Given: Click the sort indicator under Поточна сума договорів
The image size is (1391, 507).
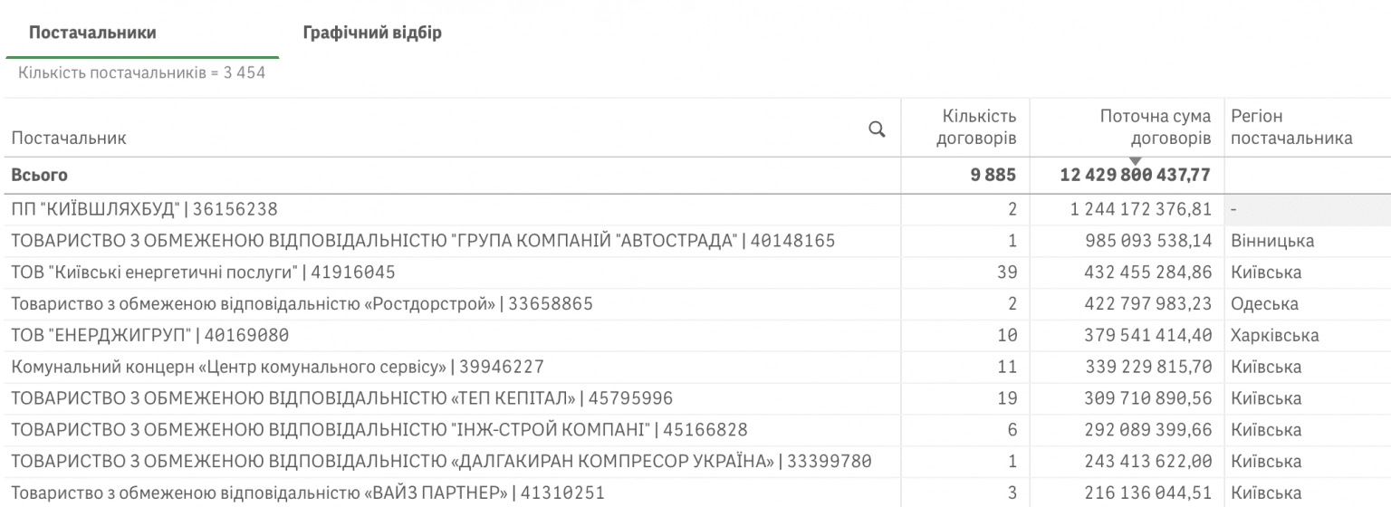Looking at the screenshot, I should click(1136, 161).
